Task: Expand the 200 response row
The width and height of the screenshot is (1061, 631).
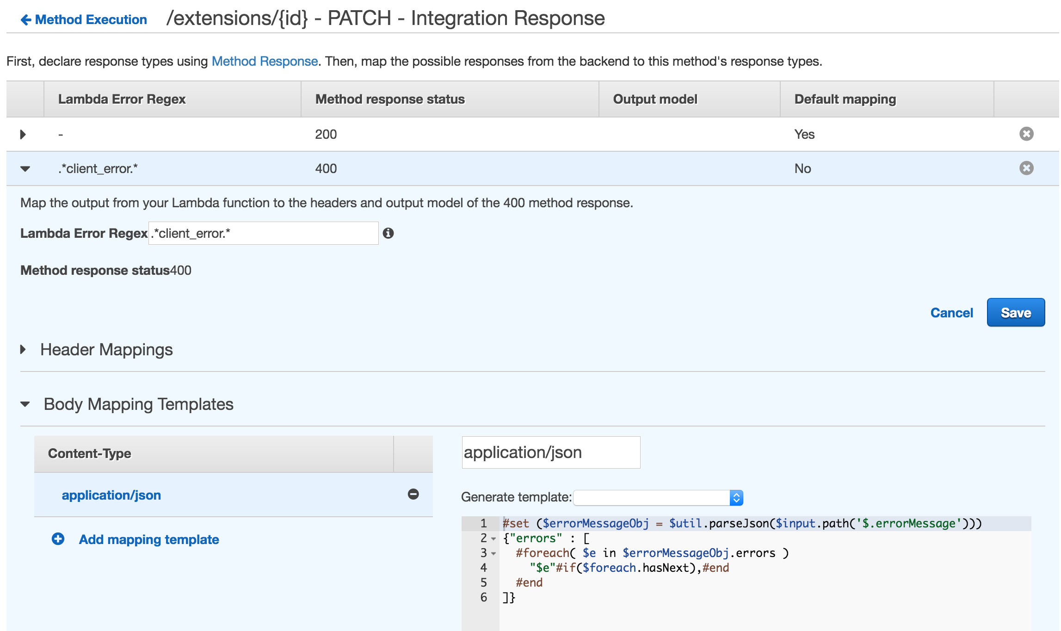Action: [x=23, y=134]
